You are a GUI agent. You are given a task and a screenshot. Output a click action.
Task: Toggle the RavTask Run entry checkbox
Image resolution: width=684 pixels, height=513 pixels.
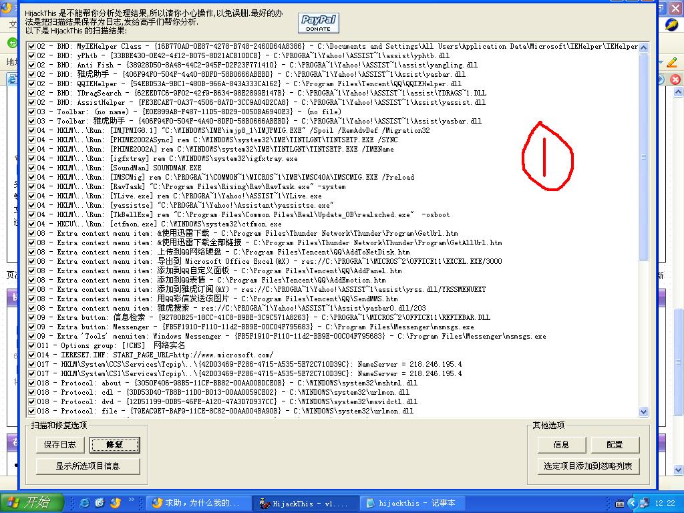click(31, 187)
